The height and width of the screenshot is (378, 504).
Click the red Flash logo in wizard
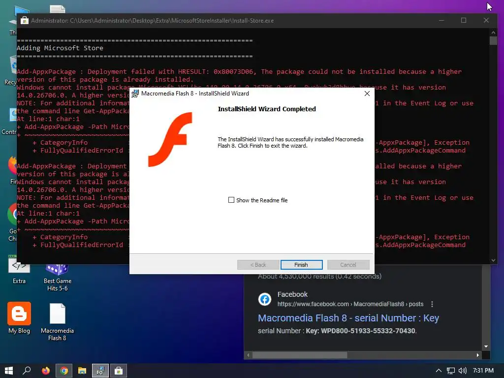click(170, 139)
